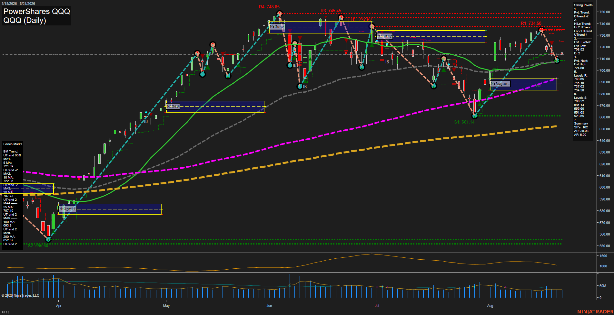Select the S1: 661.14 support label

(x=464, y=122)
